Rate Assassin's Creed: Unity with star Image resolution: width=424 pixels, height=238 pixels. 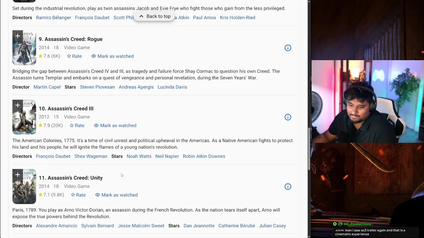pyautogui.click(x=78, y=195)
